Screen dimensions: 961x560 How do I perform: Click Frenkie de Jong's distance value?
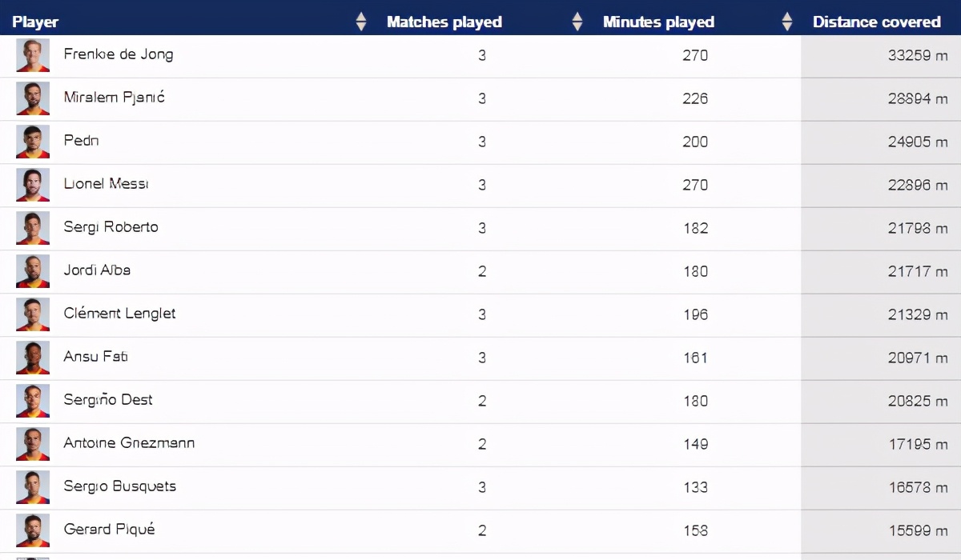(x=917, y=55)
